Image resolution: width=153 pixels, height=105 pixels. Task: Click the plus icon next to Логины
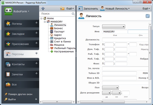pyautogui.click(x=36, y=23)
